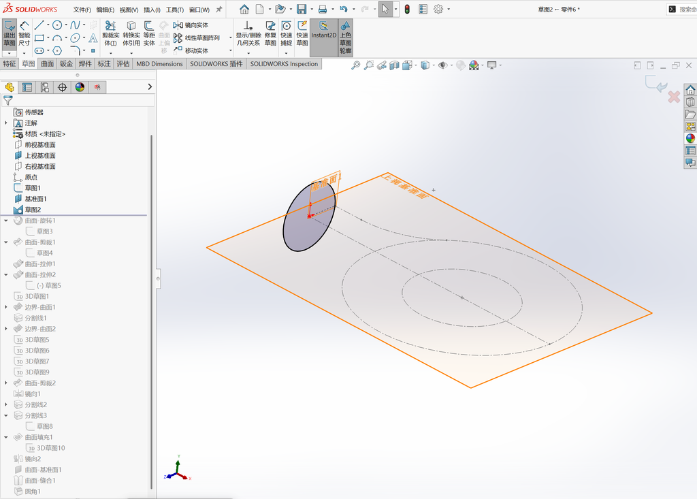
Task: Open the ConfigurationManager tab icon
Action: 45,87
